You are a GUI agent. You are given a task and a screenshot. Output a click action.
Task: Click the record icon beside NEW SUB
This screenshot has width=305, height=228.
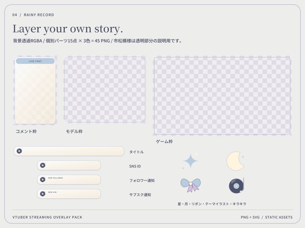pyautogui.click(x=43, y=194)
